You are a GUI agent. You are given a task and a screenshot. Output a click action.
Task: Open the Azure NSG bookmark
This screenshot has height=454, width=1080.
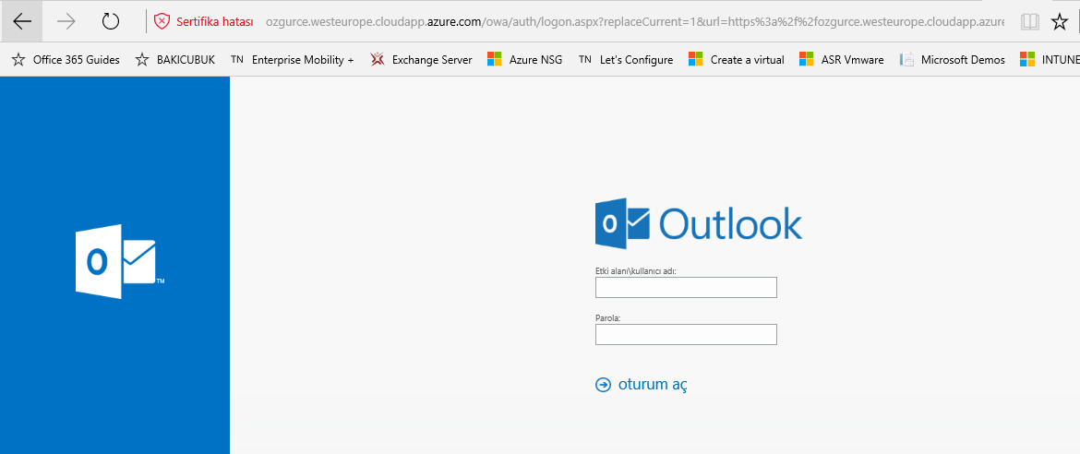(x=525, y=60)
